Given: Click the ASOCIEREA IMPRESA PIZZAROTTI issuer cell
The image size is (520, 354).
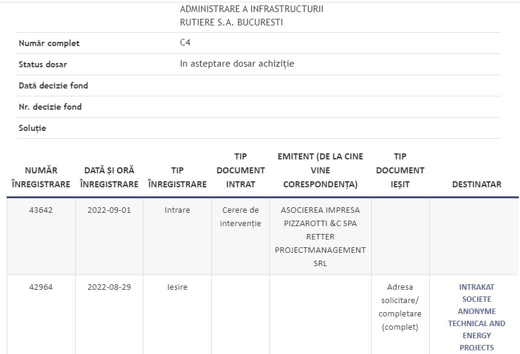Looking at the screenshot, I should pos(320,237).
